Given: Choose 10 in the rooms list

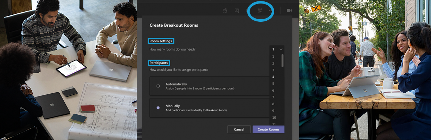Looking at the screenshot, I should 274,118.
